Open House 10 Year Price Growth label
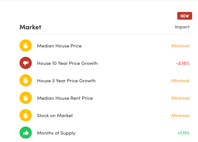This screenshot has height=142, width=198. click(67, 63)
